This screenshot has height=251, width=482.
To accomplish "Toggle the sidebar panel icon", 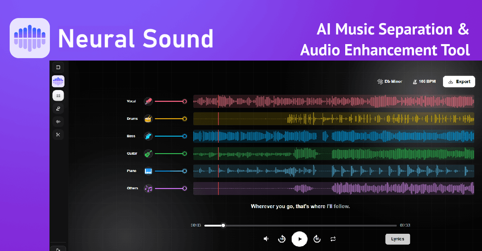I will pos(58,67).
